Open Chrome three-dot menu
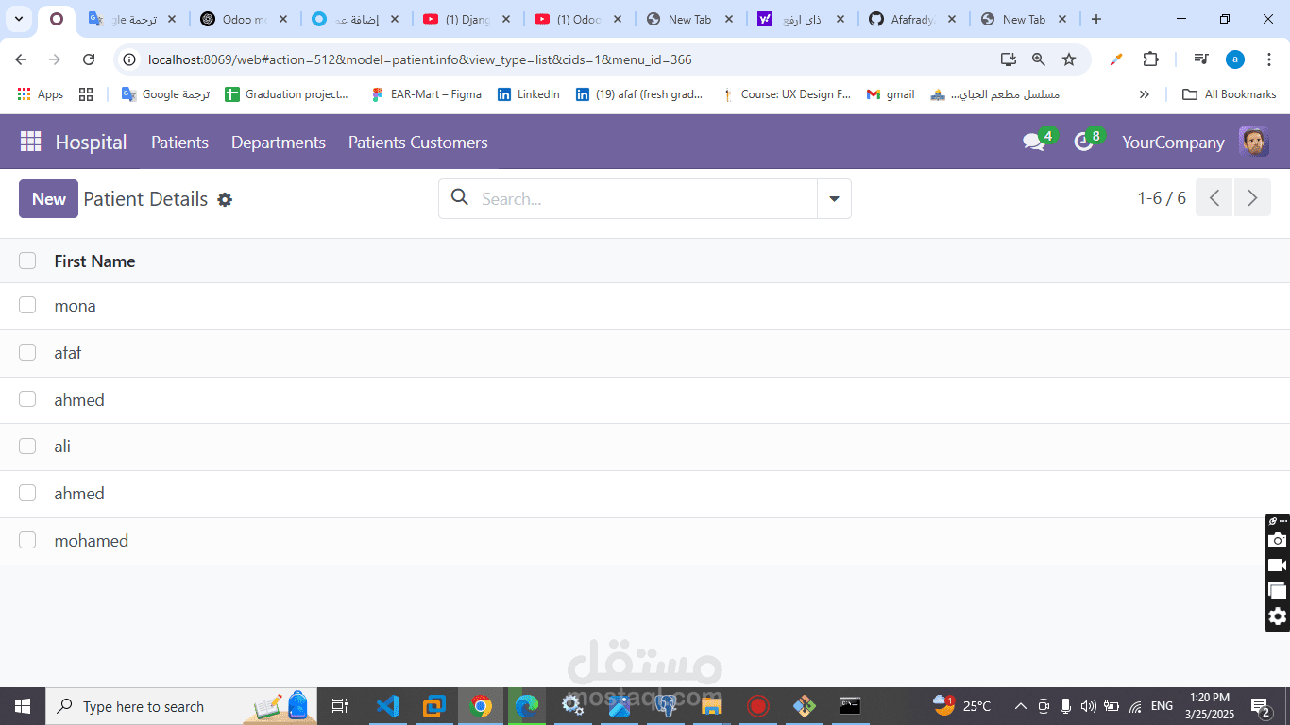The width and height of the screenshot is (1290, 725). pyautogui.click(x=1269, y=59)
